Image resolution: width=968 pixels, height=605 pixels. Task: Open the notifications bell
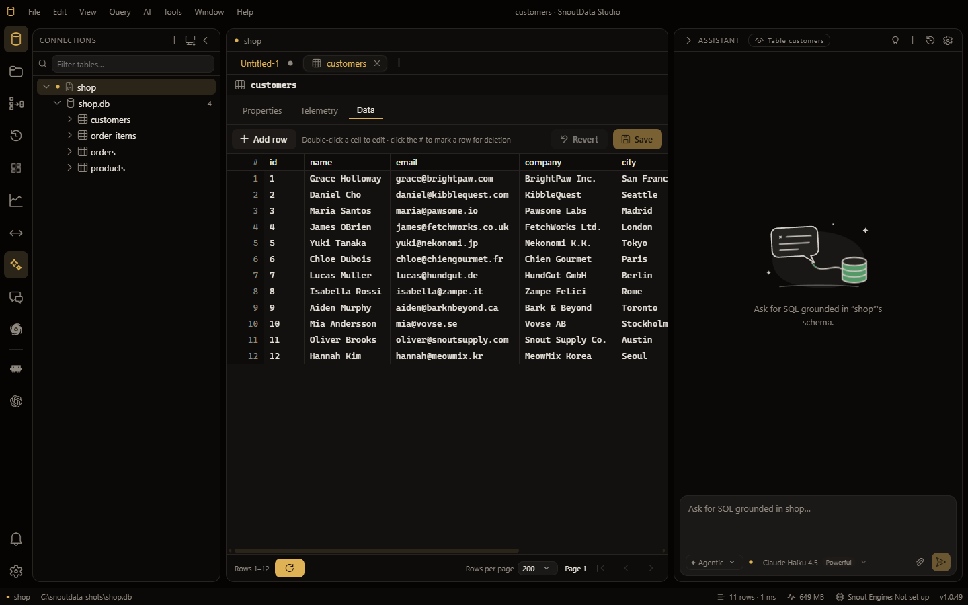(x=16, y=539)
